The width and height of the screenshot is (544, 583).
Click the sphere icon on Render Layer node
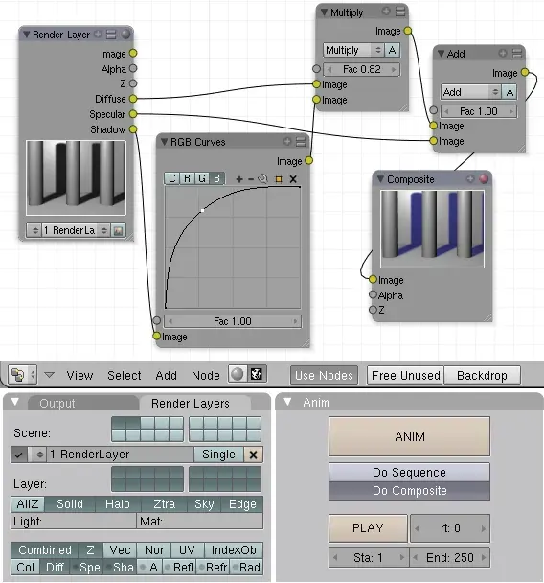[125, 35]
